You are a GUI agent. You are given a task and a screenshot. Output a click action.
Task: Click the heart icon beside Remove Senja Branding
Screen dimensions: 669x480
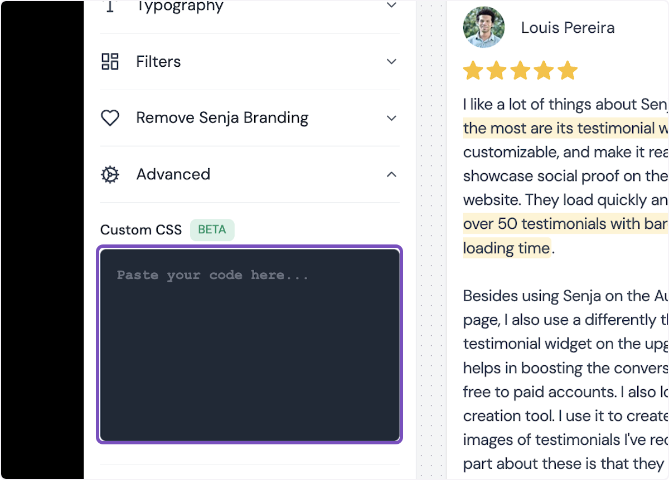(110, 117)
